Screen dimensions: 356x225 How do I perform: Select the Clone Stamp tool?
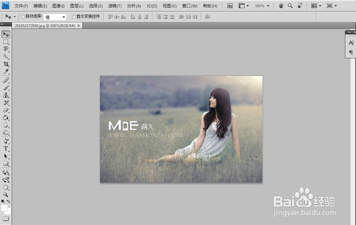tap(6, 95)
